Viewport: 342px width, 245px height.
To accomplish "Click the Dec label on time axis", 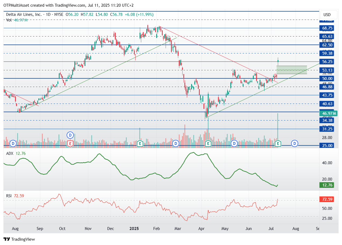I will [x=110, y=229].
